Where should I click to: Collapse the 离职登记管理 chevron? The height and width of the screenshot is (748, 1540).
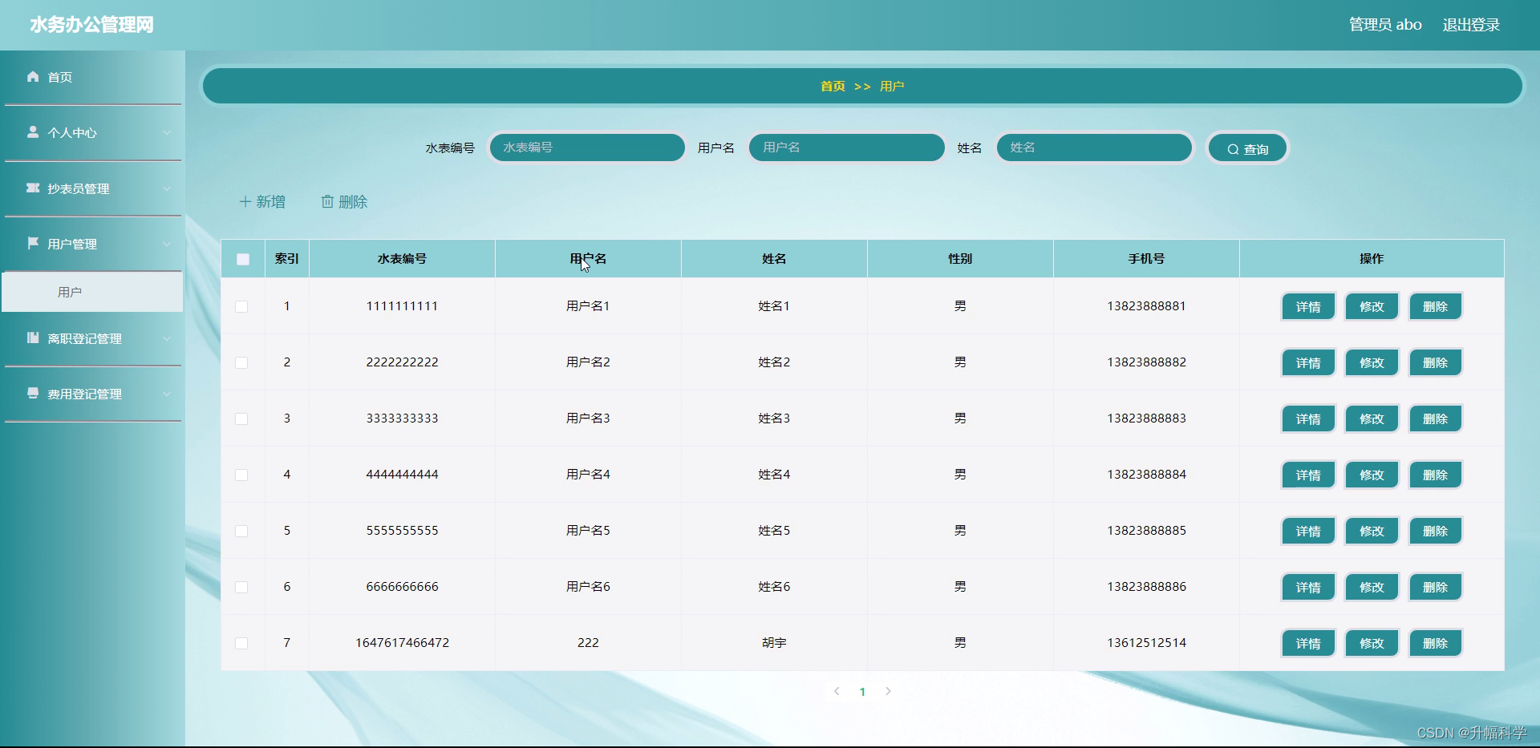[167, 338]
